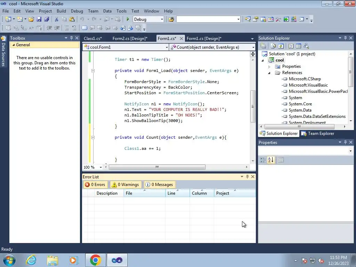Click Solution Explorer's Properties icon
Screen dimensions: 356x267
click(263, 46)
